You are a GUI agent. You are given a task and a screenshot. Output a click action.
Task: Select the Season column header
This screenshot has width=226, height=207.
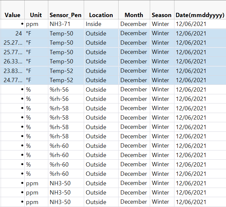pos(162,15)
